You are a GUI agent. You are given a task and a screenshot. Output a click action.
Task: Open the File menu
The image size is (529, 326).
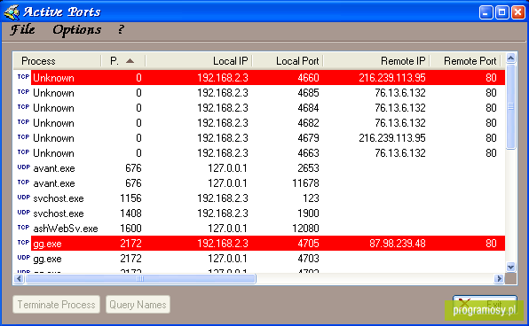coord(22,29)
